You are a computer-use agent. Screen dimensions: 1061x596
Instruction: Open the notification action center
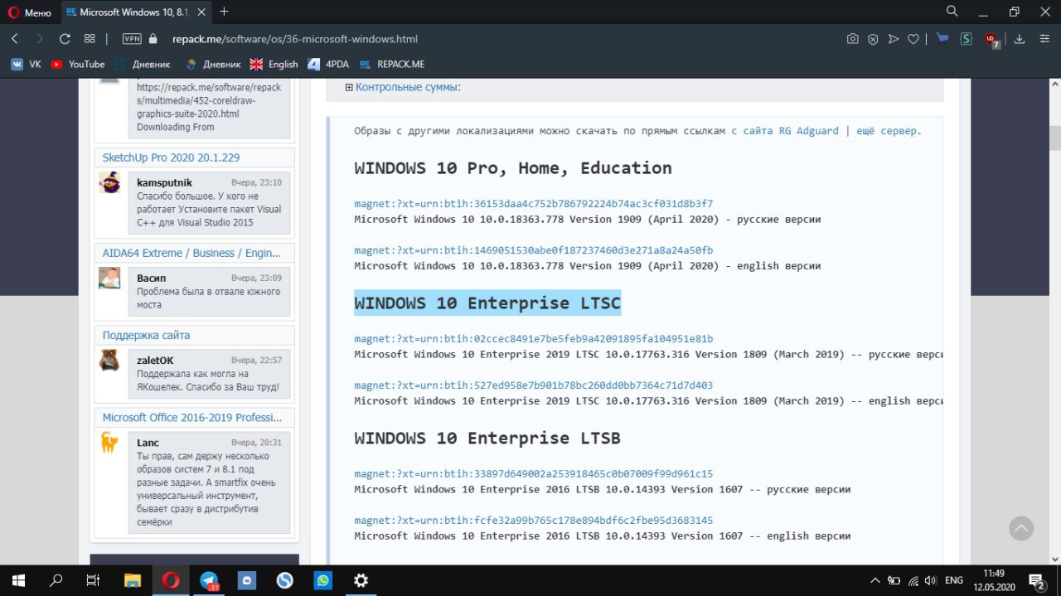[x=1036, y=580]
